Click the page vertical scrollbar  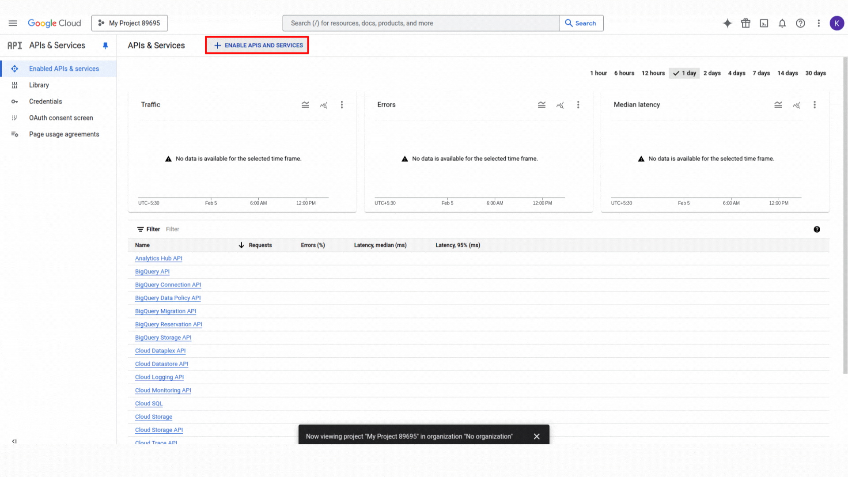(845, 216)
